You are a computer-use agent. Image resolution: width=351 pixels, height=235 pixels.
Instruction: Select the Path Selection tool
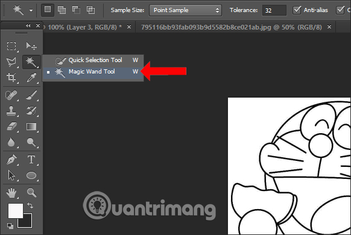tap(11, 175)
